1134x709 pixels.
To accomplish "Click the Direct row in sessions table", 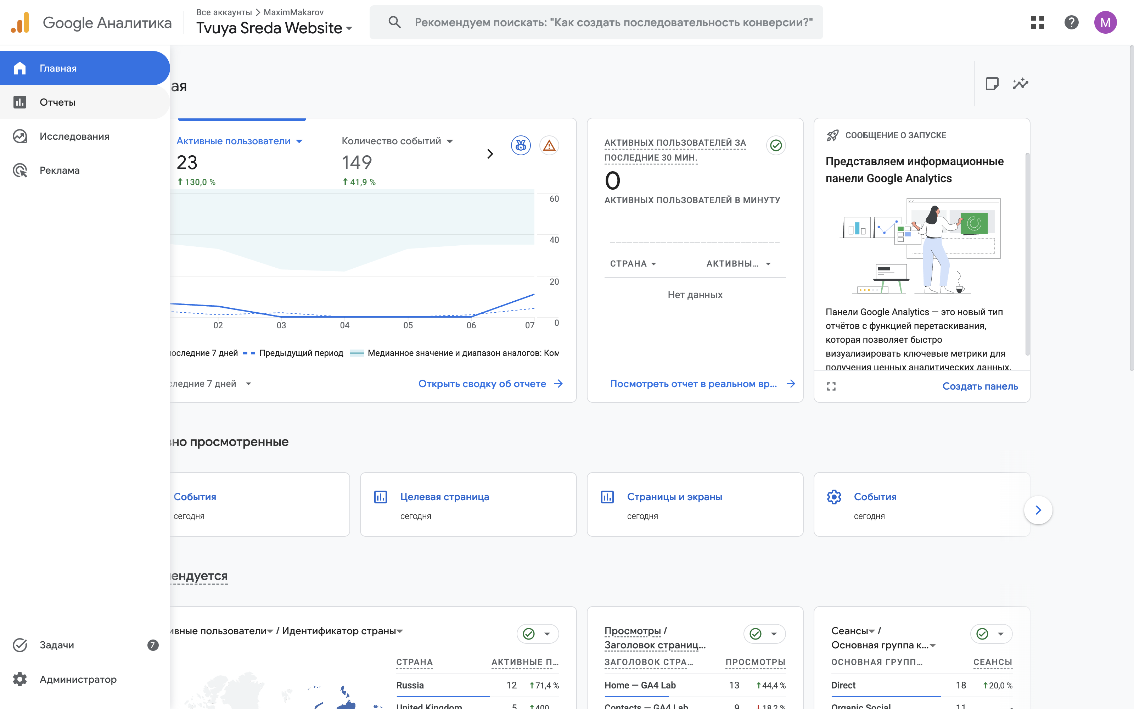I will click(922, 686).
